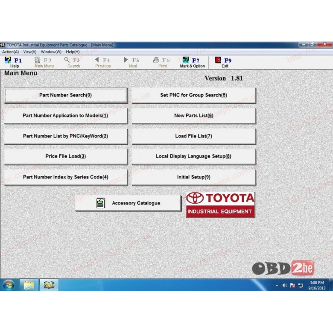This screenshot has width=333, height=333.
Task: Click the Action Center flag tray icon
Action: coord(292,286)
